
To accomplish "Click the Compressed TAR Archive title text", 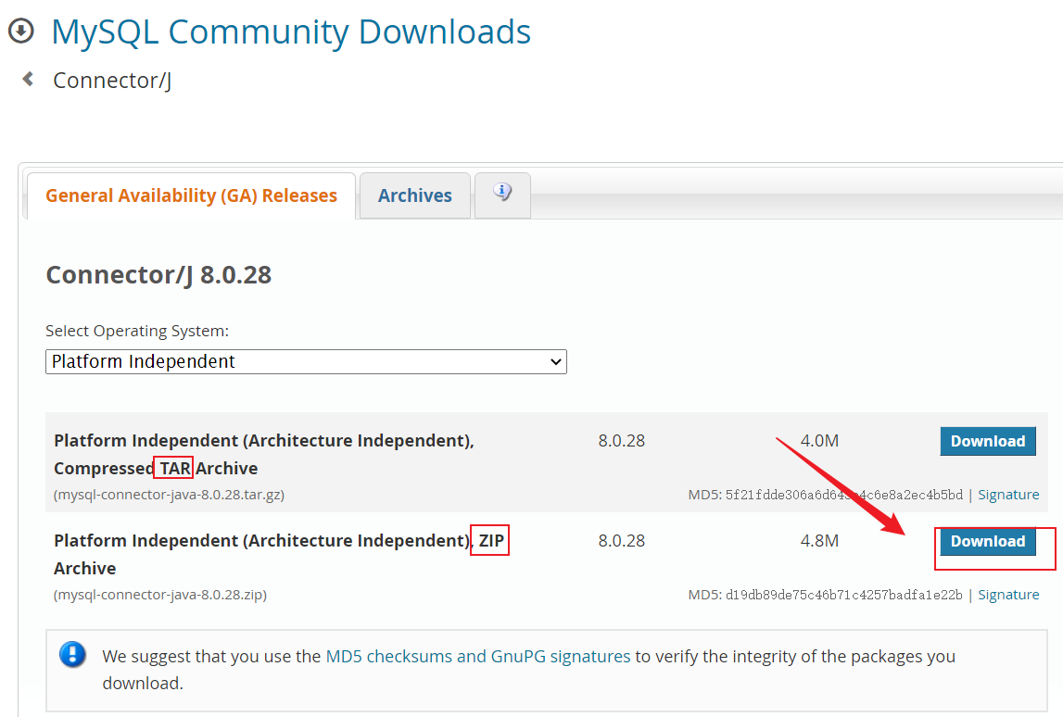I will click(x=264, y=454).
